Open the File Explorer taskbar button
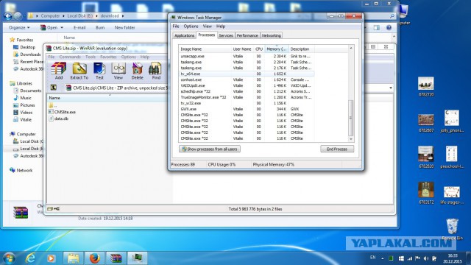This screenshot has width=471, height=265. pyautogui.click(x=73, y=258)
